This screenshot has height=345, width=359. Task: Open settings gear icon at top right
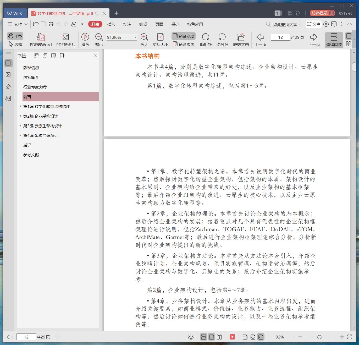click(326, 24)
